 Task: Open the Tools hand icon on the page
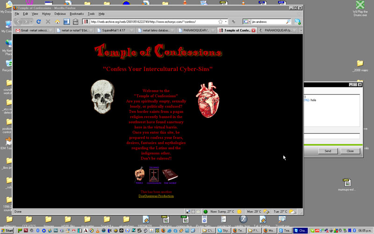(139, 175)
